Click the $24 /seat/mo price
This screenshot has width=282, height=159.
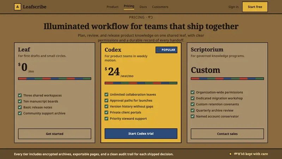click(x=119, y=72)
